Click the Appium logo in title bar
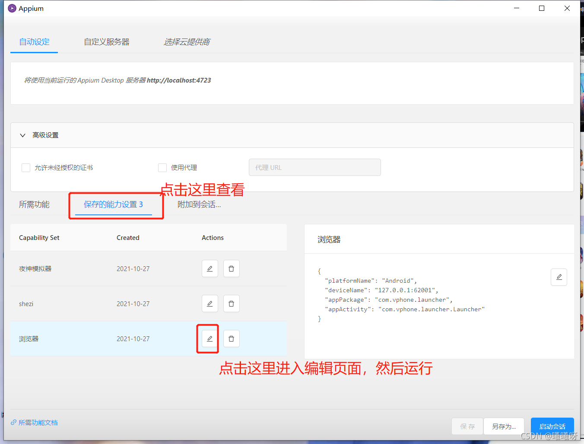Screen dimensions: 584x444 click(x=12, y=8)
